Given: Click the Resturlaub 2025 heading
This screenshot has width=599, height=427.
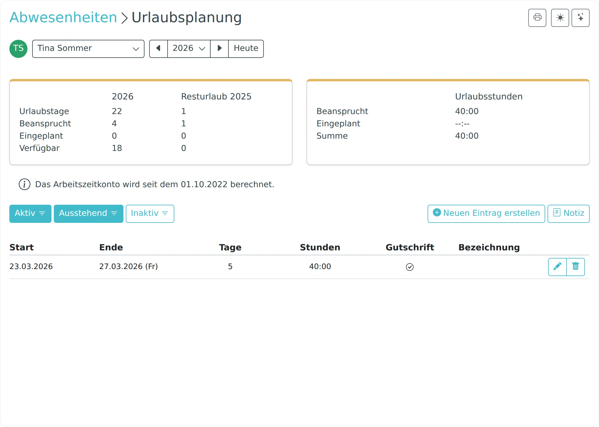Looking at the screenshot, I should tap(216, 97).
